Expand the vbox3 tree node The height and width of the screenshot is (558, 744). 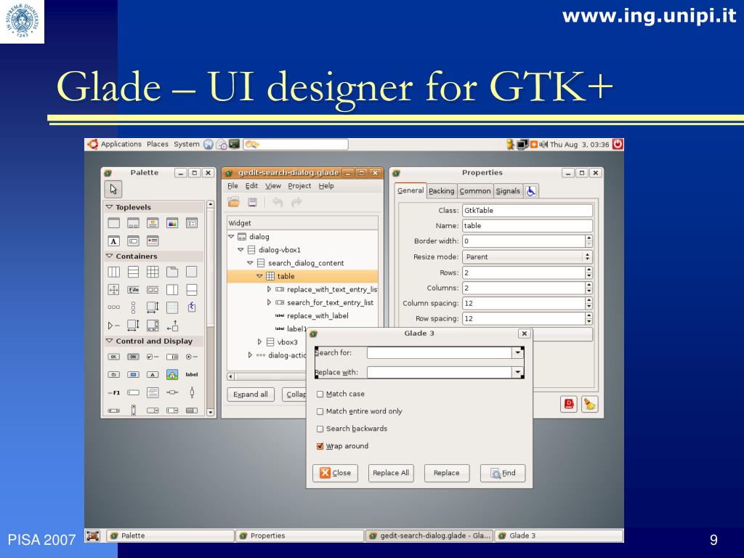coord(259,342)
